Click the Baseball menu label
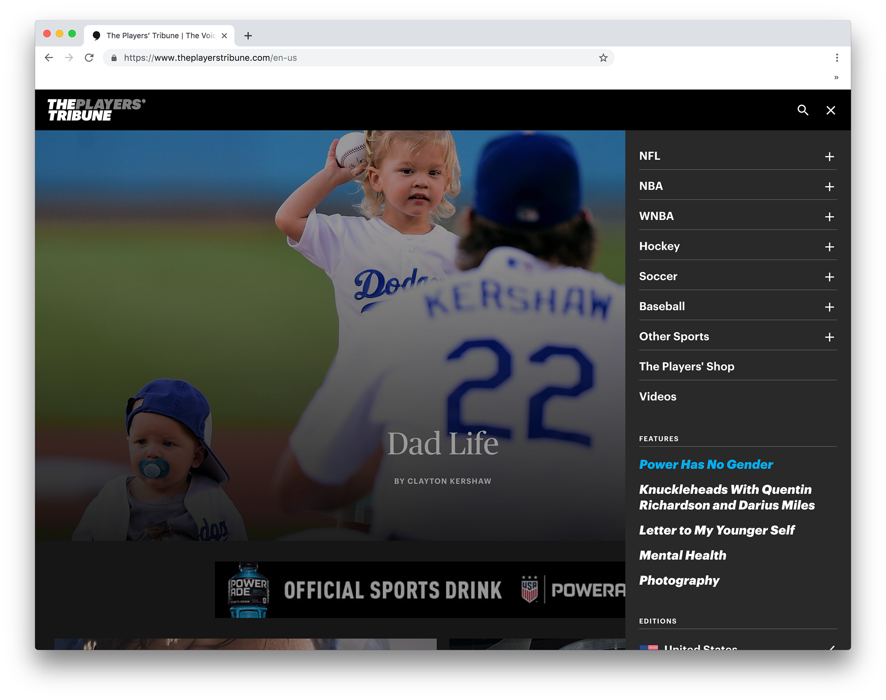Viewport: 886px width, 700px height. click(x=662, y=306)
